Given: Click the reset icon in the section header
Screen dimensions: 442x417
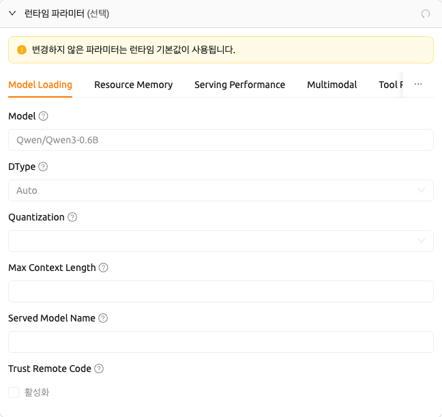Looking at the screenshot, I should point(426,14).
